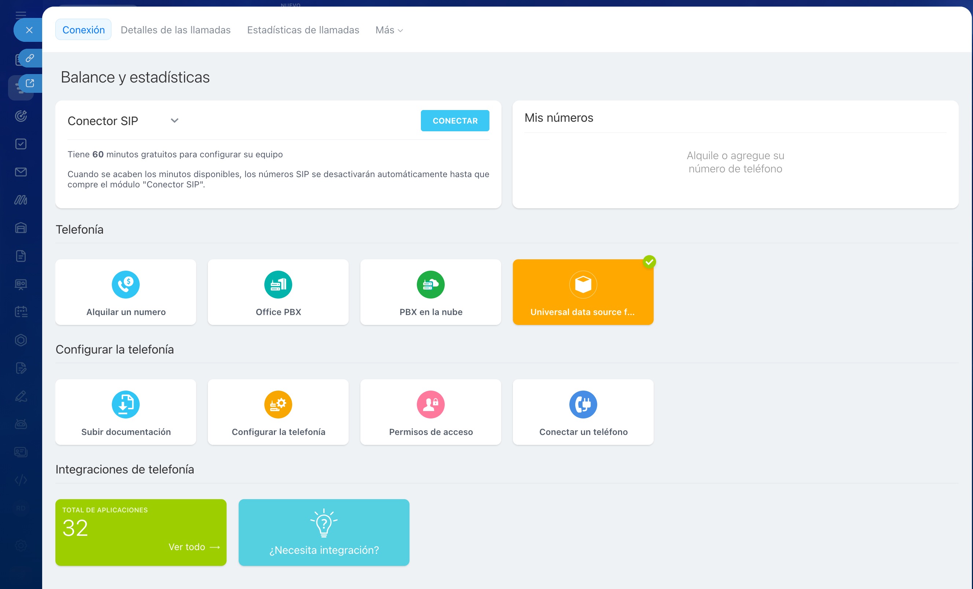Open Estadísticas de llamadas tab

(x=303, y=30)
